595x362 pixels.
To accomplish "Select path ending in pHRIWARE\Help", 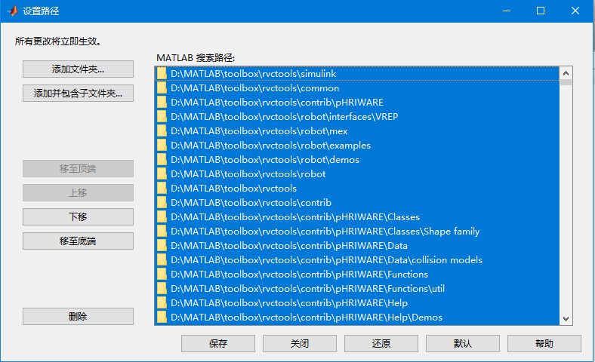I will tap(357, 303).
